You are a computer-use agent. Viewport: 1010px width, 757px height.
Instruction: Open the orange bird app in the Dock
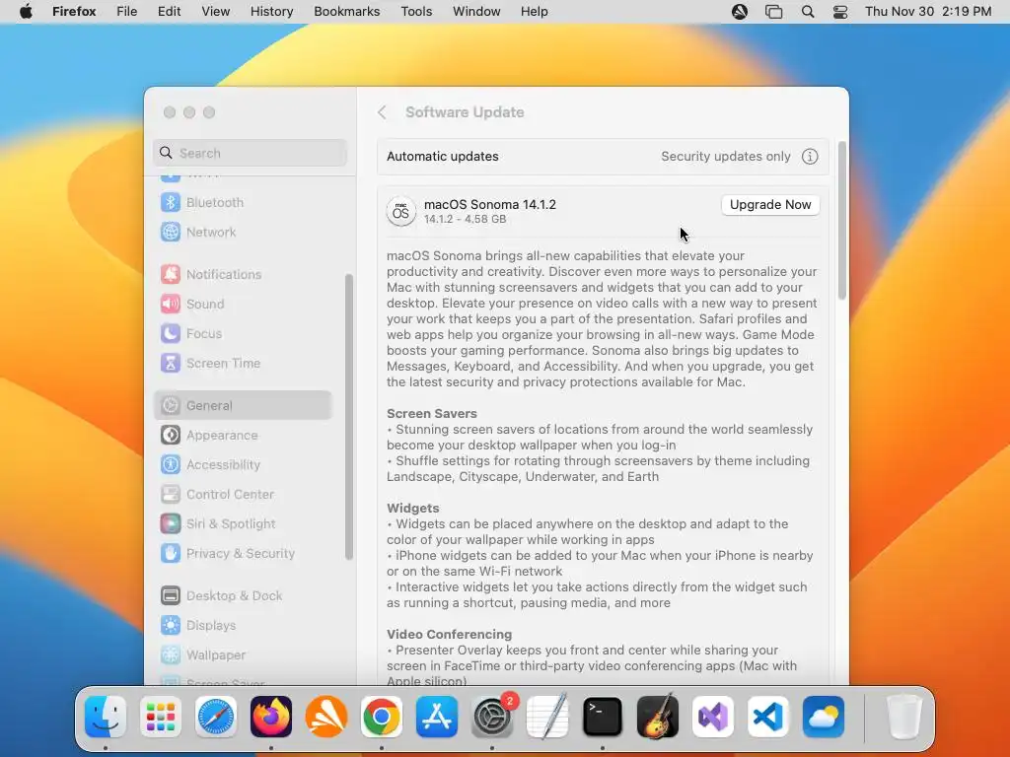click(325, 717)
